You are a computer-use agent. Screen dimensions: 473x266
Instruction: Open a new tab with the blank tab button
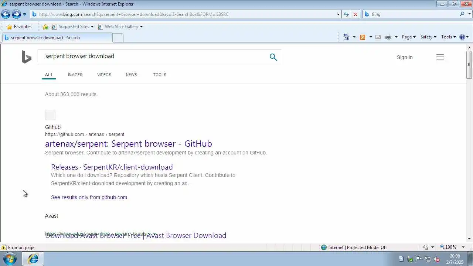coord(118,38)
